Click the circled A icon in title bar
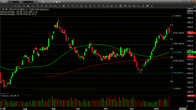Screen dimensions: 196x110 pyautogui.click(x=49, y=2)
